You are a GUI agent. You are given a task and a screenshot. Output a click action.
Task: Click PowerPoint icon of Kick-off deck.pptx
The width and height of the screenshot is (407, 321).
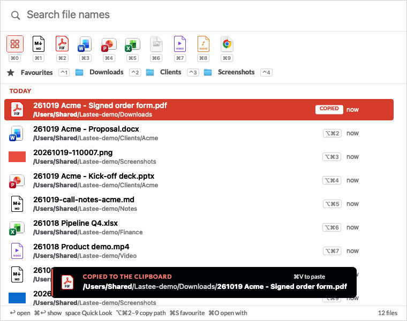tap(17, 181)
